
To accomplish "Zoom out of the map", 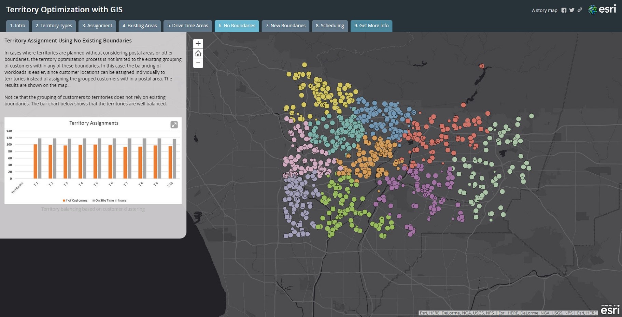I will [198, 63].
